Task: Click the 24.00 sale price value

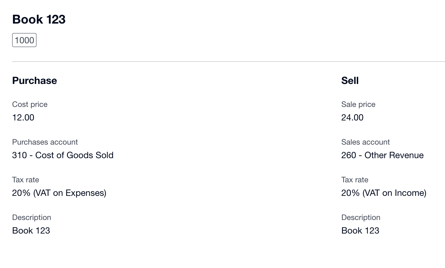Action: (x=352, y=118)
